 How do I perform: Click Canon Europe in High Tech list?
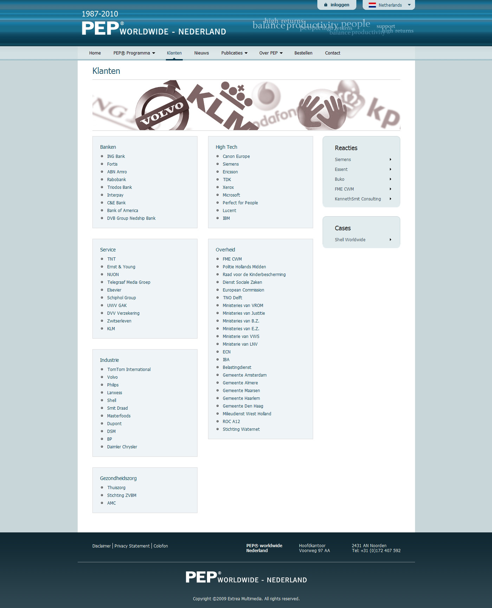236,156
